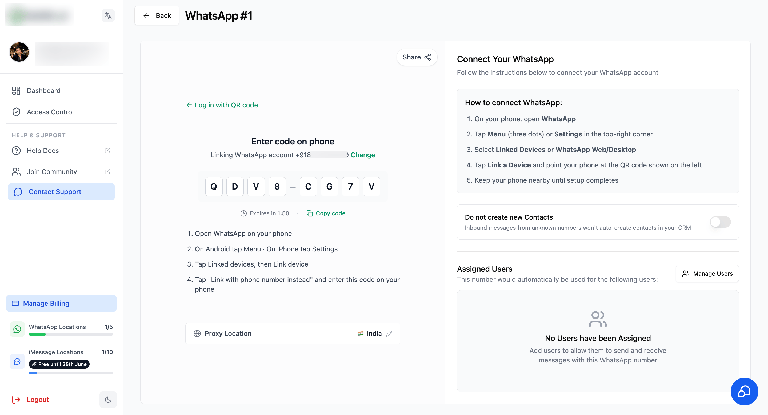Image resolution: width=768 pixels, height=415 pixels.
Task: Click the Back button
Action: (157, 15)
